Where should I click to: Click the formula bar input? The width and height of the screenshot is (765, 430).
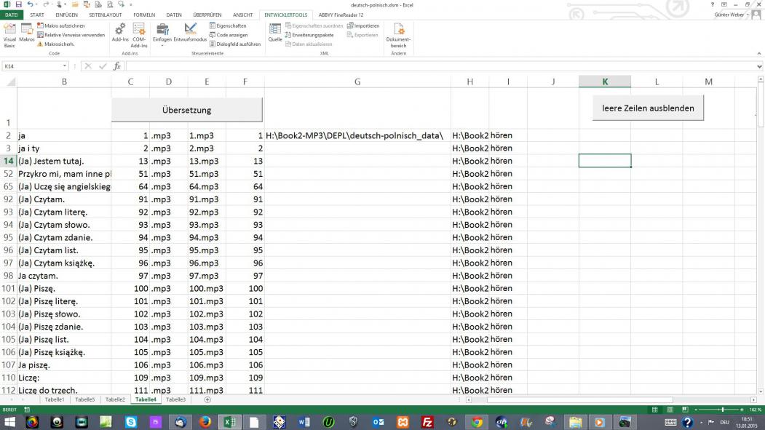439,66
